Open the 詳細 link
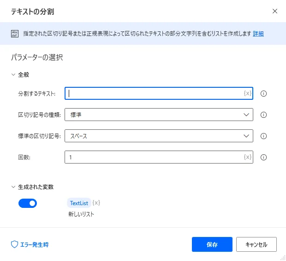286x261 pixels. click(258, 33)
